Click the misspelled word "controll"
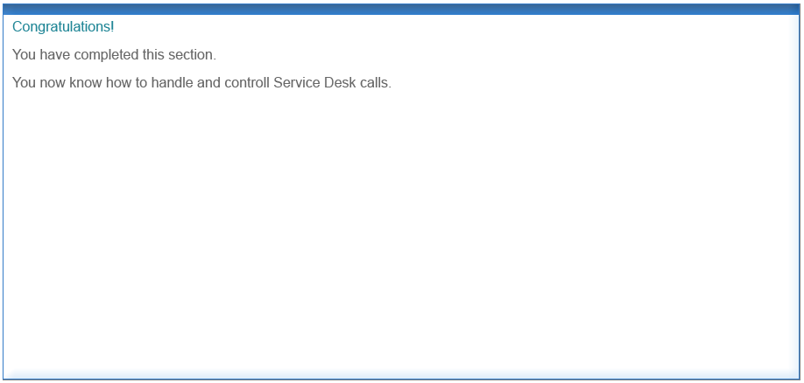804x383 pixels. tap(247, 82)
